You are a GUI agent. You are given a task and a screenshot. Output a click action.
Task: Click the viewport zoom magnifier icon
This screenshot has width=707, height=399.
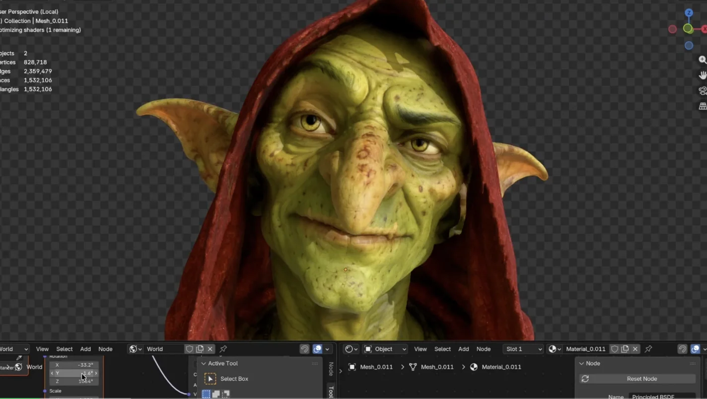pyautogui.click(x=703, y=60)
